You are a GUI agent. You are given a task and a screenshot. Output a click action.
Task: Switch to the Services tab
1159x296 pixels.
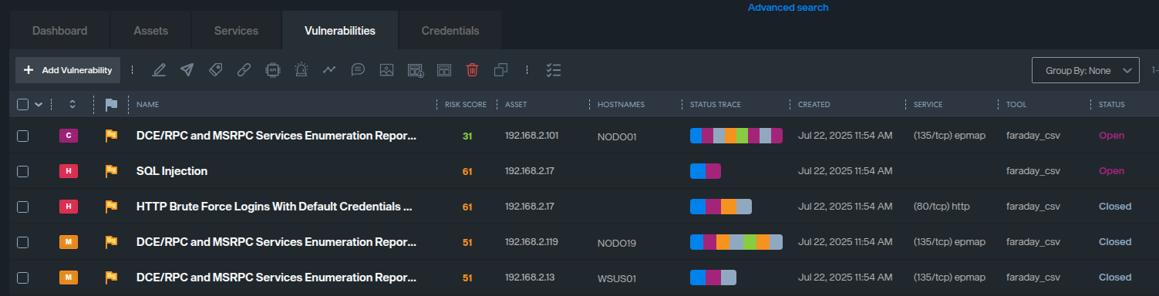[236, 31]
